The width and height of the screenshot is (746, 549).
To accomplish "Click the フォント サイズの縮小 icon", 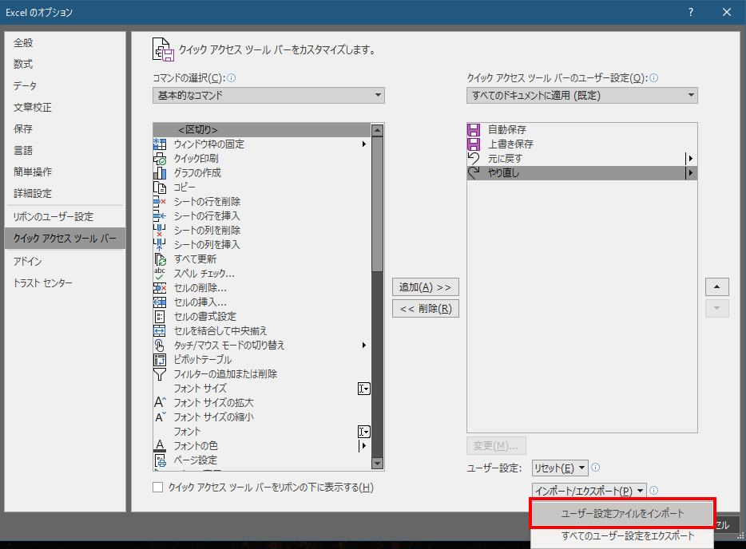I will (160, 417).
